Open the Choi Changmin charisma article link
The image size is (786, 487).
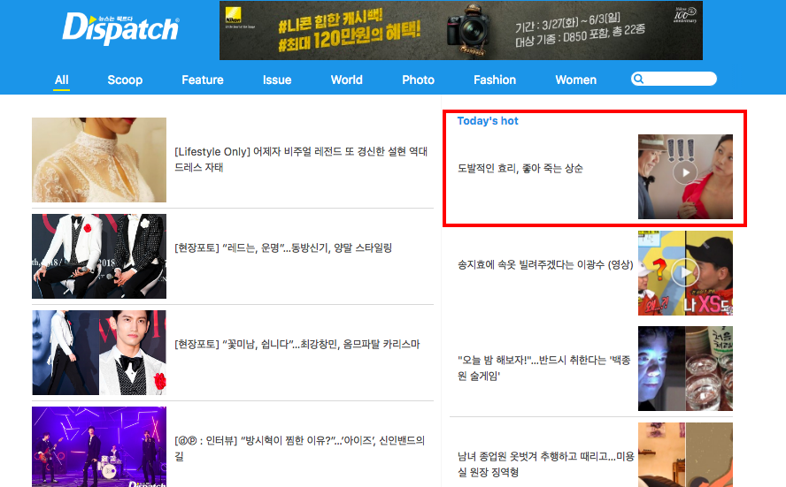tap(297, 345)
